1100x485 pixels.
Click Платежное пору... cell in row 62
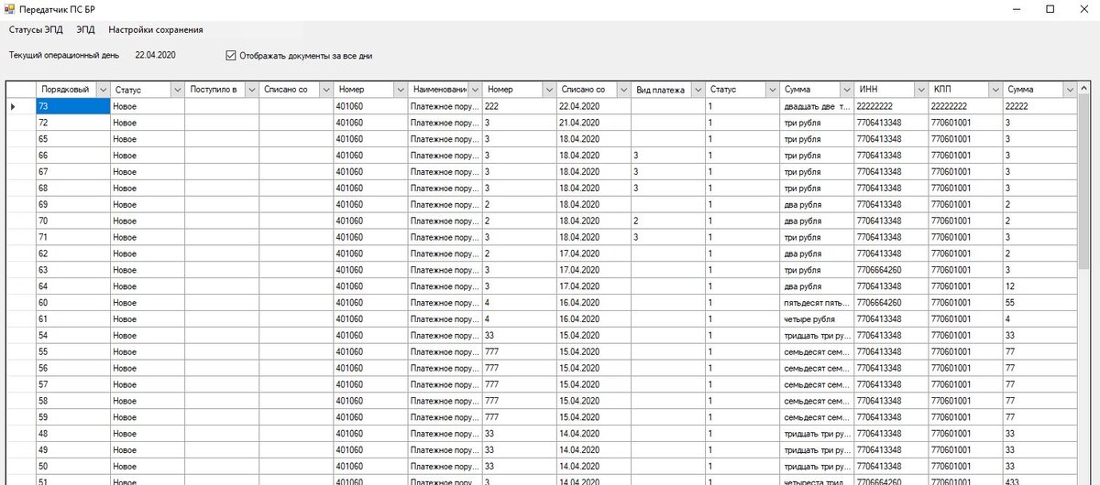445,253
